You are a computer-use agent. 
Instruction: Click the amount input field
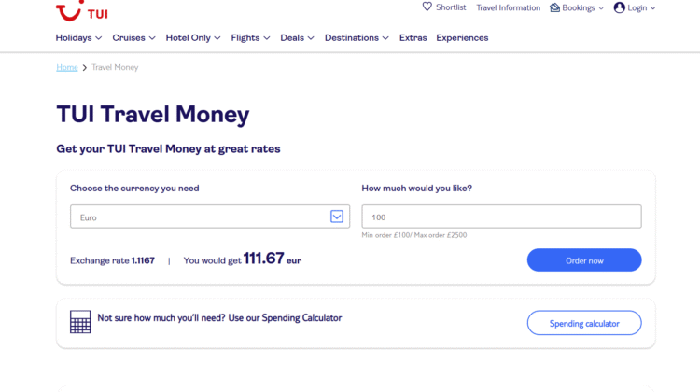501,217
